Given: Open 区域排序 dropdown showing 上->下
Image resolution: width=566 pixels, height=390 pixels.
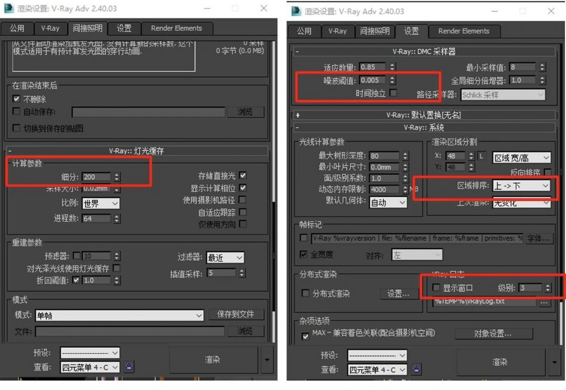Looking at the screenshot, I should pos(522,186).
